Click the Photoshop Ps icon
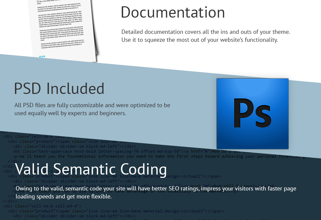The image size is (321, 220). pos(252,114)
